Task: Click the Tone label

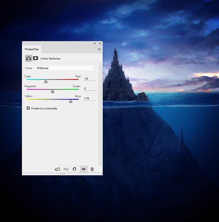Action: [29, 68]
